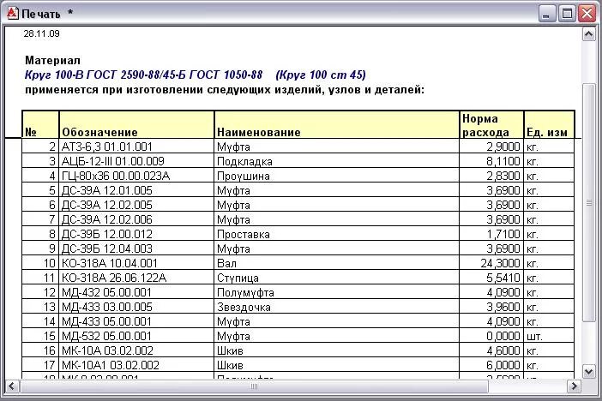The height and width of the screenshot is (401, 602).
Task: Select cell МК-10А1 03.02.002
Action: (x=136, y=365)
